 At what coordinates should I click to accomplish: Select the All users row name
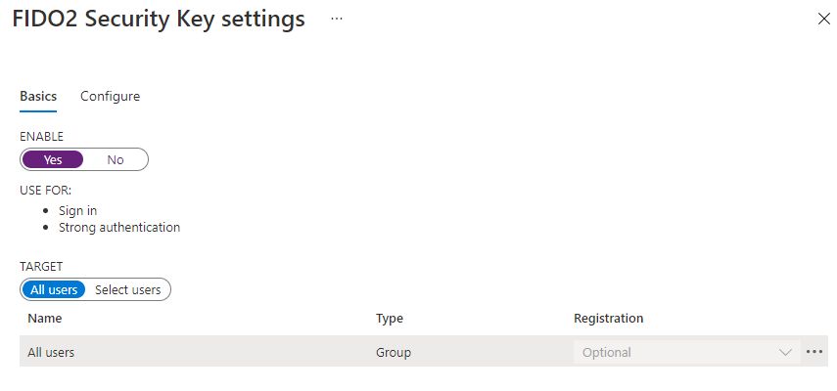pyautogui.click(x=51, y=352)
